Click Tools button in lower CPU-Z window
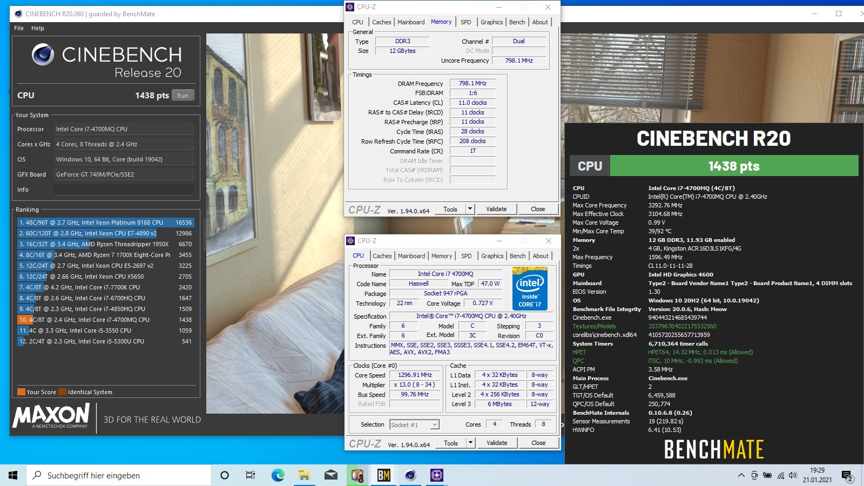The height and width of the screenshot is (486, 864). tap(451, 443)
